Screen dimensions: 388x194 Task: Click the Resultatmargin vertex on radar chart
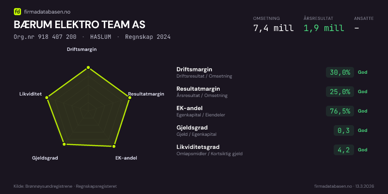point(129,98)
